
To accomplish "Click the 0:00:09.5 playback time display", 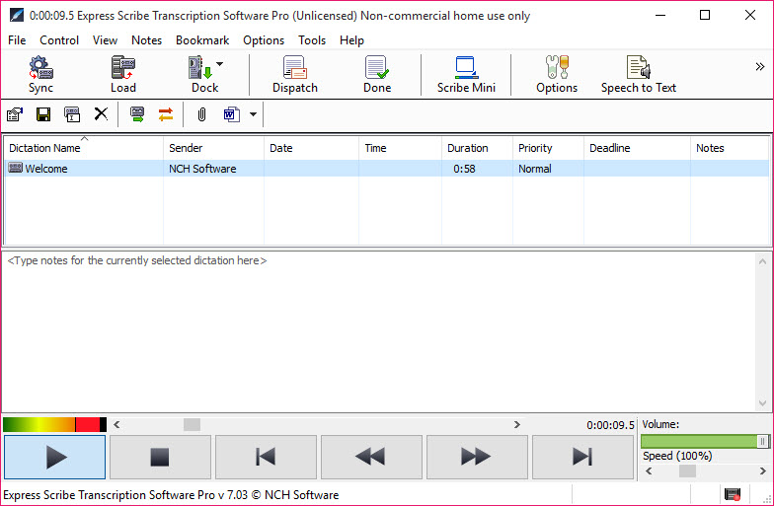I will pos(610,425).
